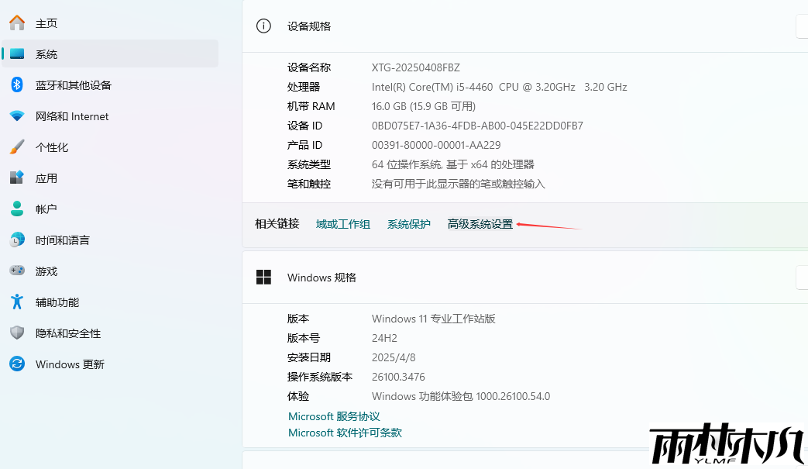Open 蓝牙和其他设备 settings
This screenshot has width=808, height=469.
pos(77,85)
